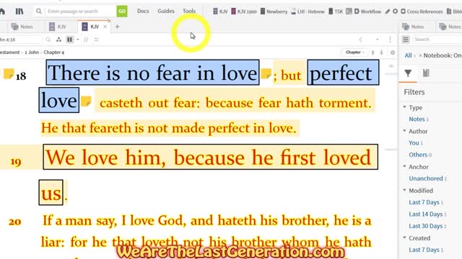The image size is (462, 259).
Task: Filter by author Others
Action: pyautogui.click(x=418, y=155)
